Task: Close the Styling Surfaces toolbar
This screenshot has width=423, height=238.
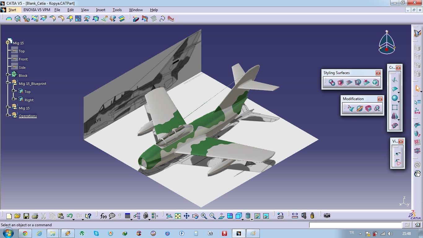Action: click(378, 73)
